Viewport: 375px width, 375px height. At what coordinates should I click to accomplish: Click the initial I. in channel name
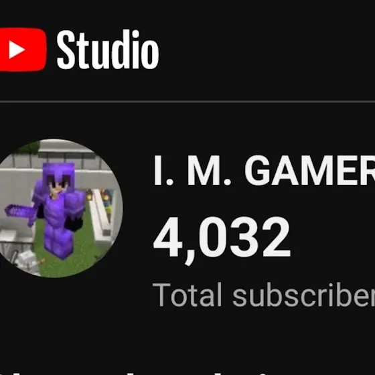click(163, 170)
